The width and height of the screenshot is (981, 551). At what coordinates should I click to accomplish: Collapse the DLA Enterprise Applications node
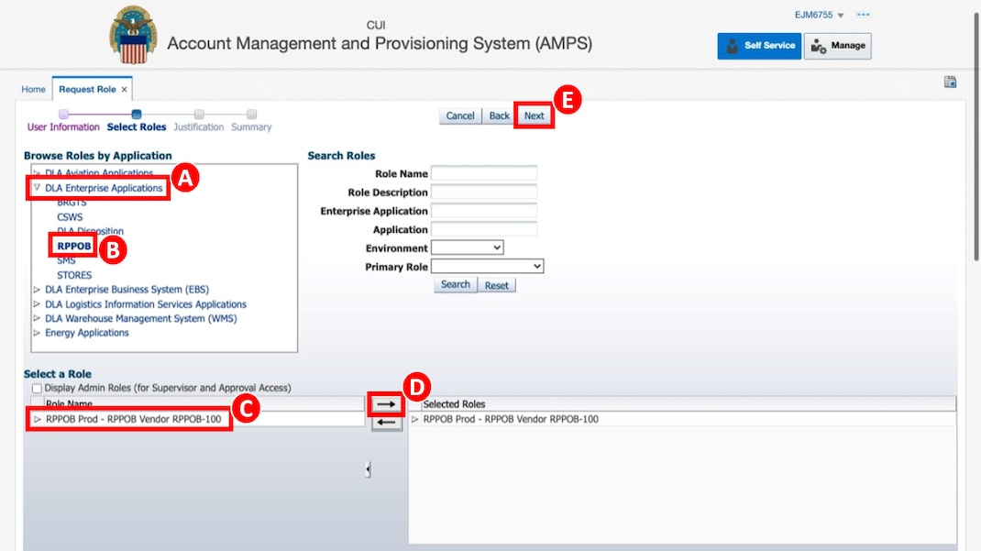coord(37,188)
